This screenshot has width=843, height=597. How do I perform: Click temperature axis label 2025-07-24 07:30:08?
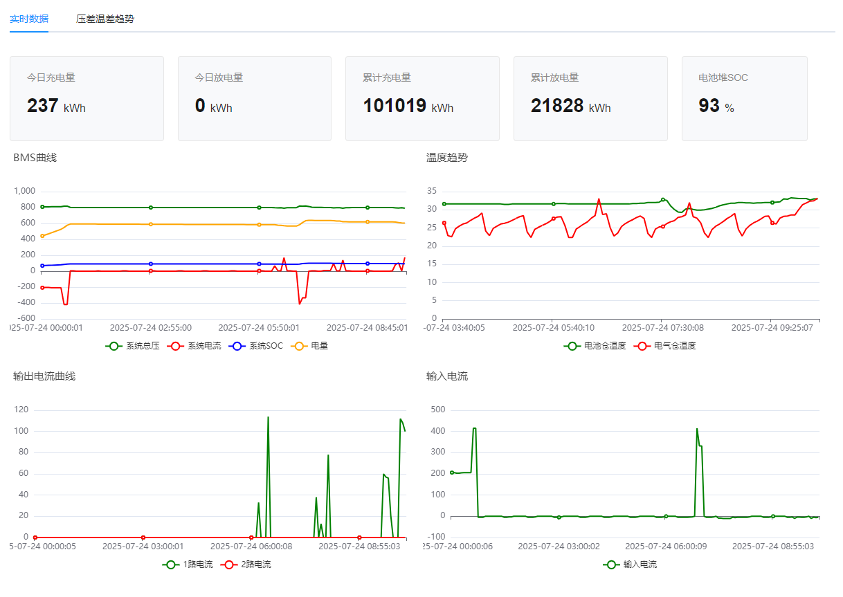662,328
